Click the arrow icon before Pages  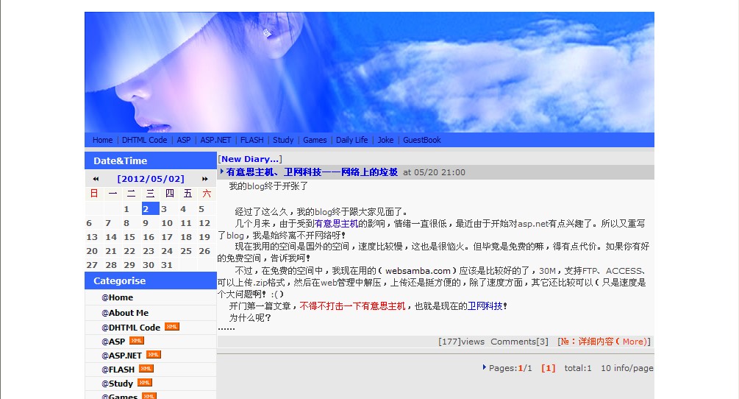(484, 367)
